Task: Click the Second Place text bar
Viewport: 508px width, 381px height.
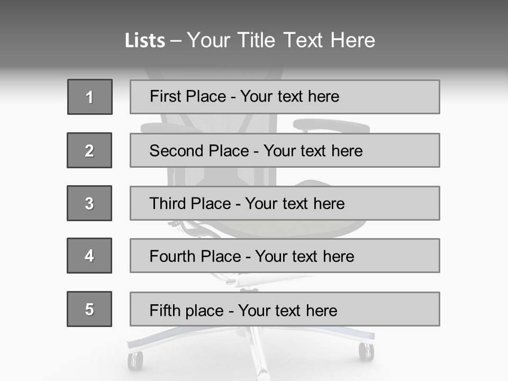Action: pos(285,150)
